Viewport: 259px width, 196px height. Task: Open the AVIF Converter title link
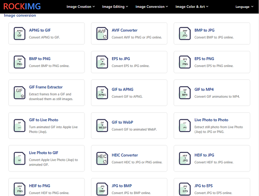(125, 30)
